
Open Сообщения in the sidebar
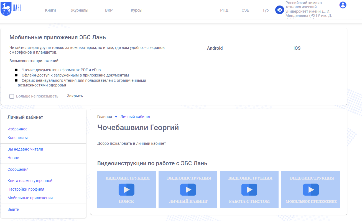click(18, 169)
